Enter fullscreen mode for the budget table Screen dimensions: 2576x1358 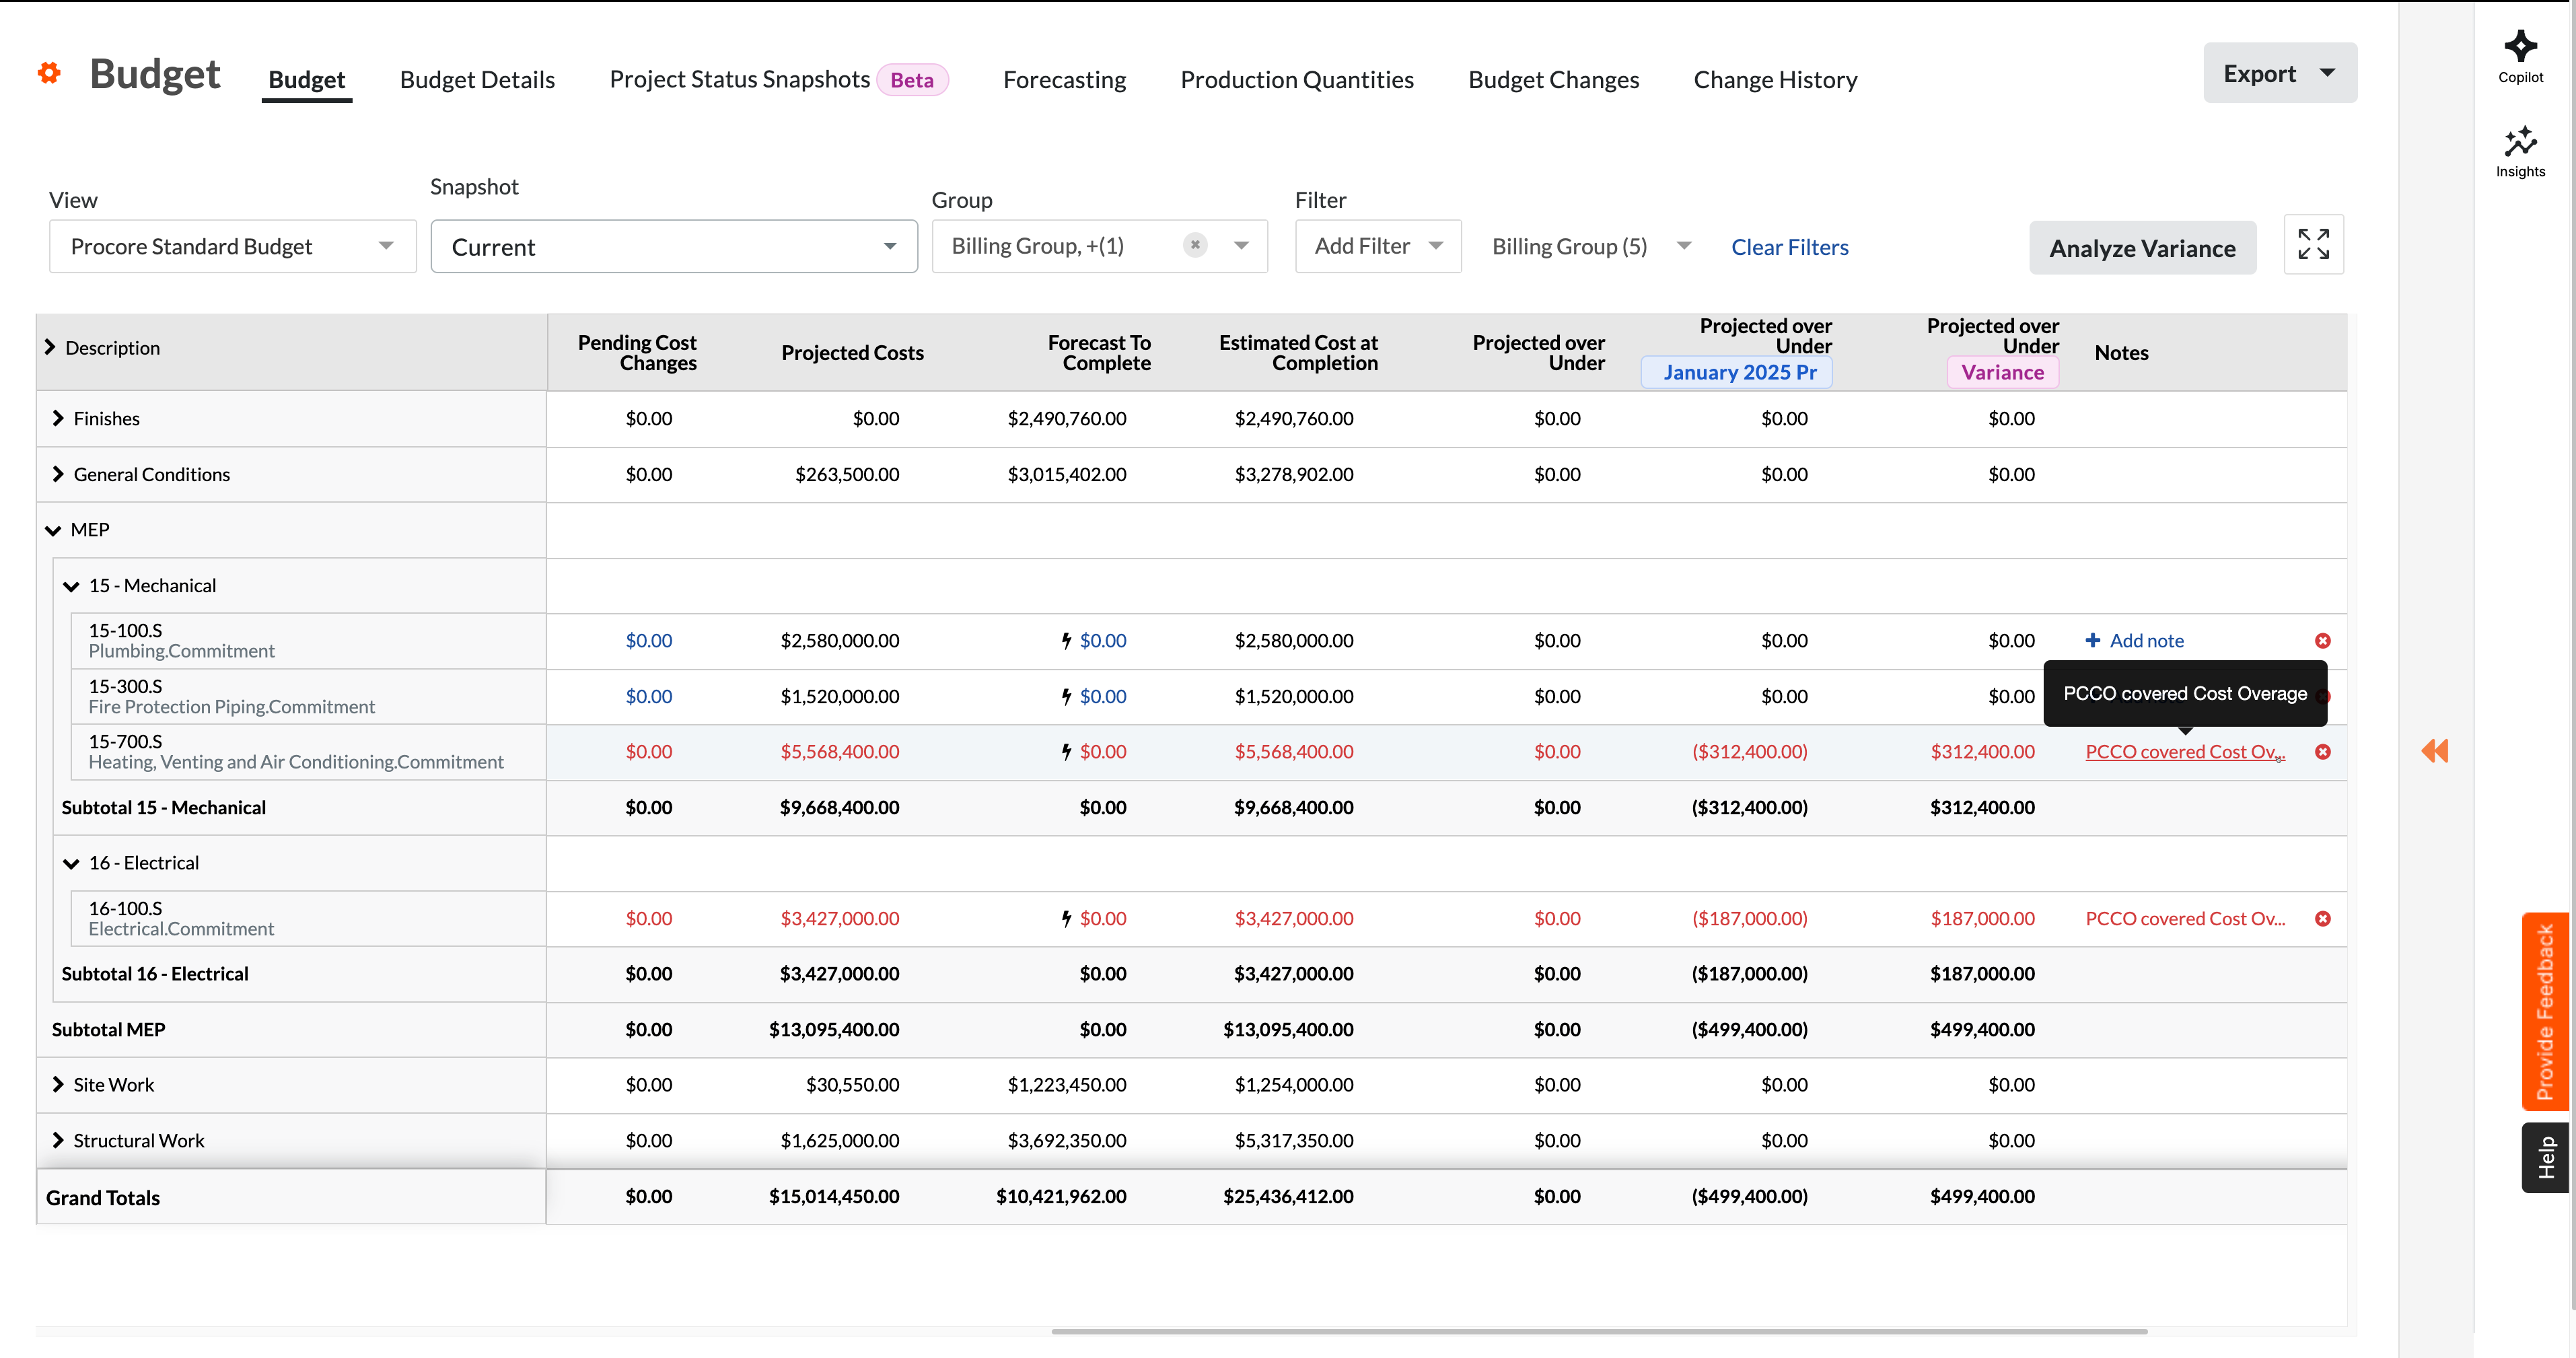point(2313,244)
